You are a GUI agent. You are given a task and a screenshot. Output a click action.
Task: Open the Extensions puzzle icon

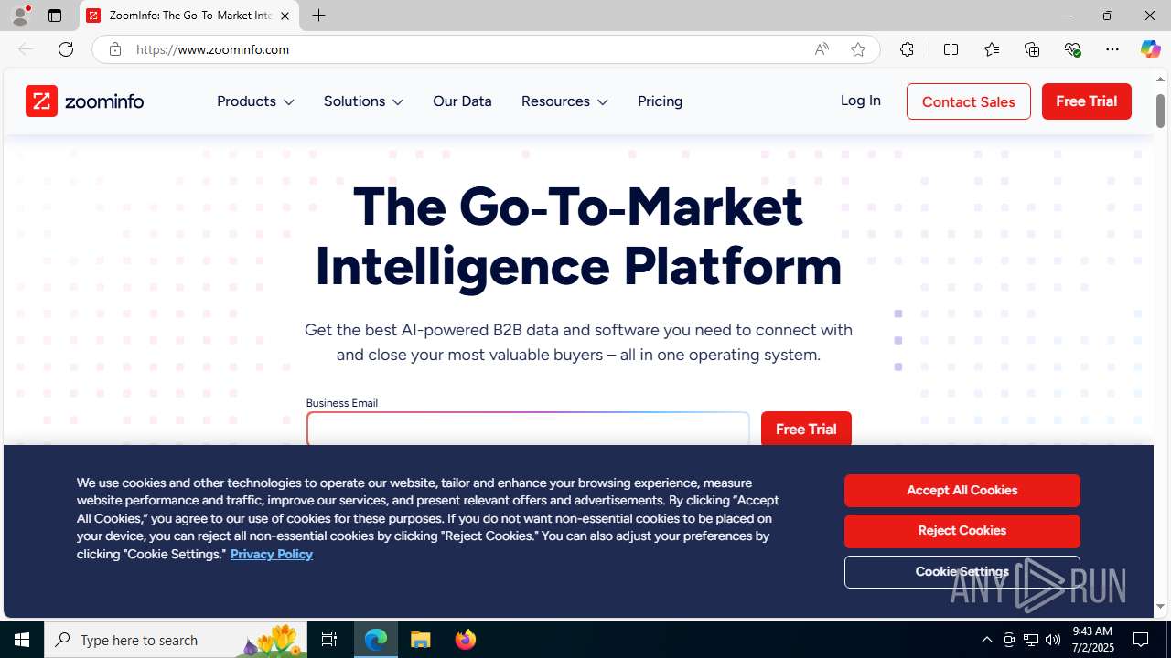point(907,49)
